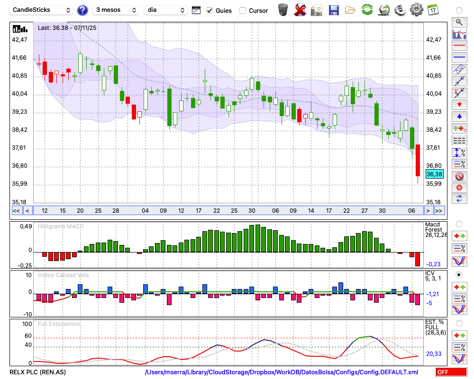Select the EST. % FULL panel radio button
This screenshot has width=474, height=379.
[459, 324]
